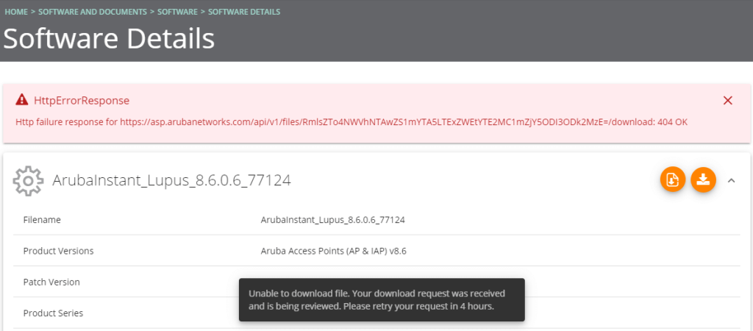Click the failed asp.arubanetworks.com URL message
The width and height of the screenshot is (753, 331).
pyautogui.click(x=351, y=122)
